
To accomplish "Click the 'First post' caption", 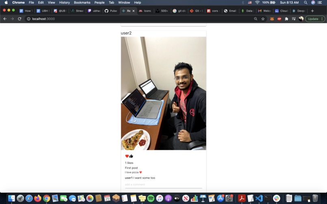I will [131, 168].
